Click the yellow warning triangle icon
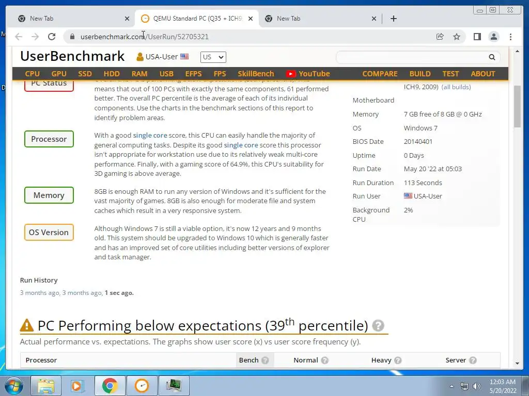The width and height of the screenshot is (529, 396). tap(27, 326)
